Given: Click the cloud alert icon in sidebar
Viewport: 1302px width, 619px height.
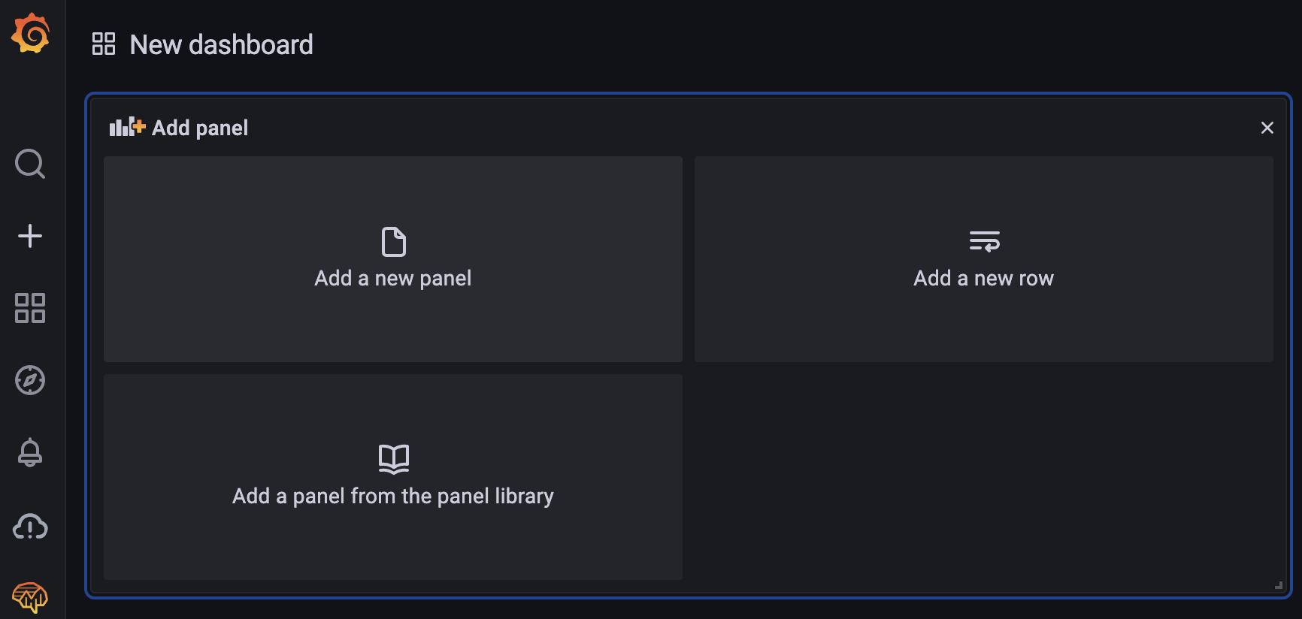Looking at the screenshot, I should click(30, 527).
